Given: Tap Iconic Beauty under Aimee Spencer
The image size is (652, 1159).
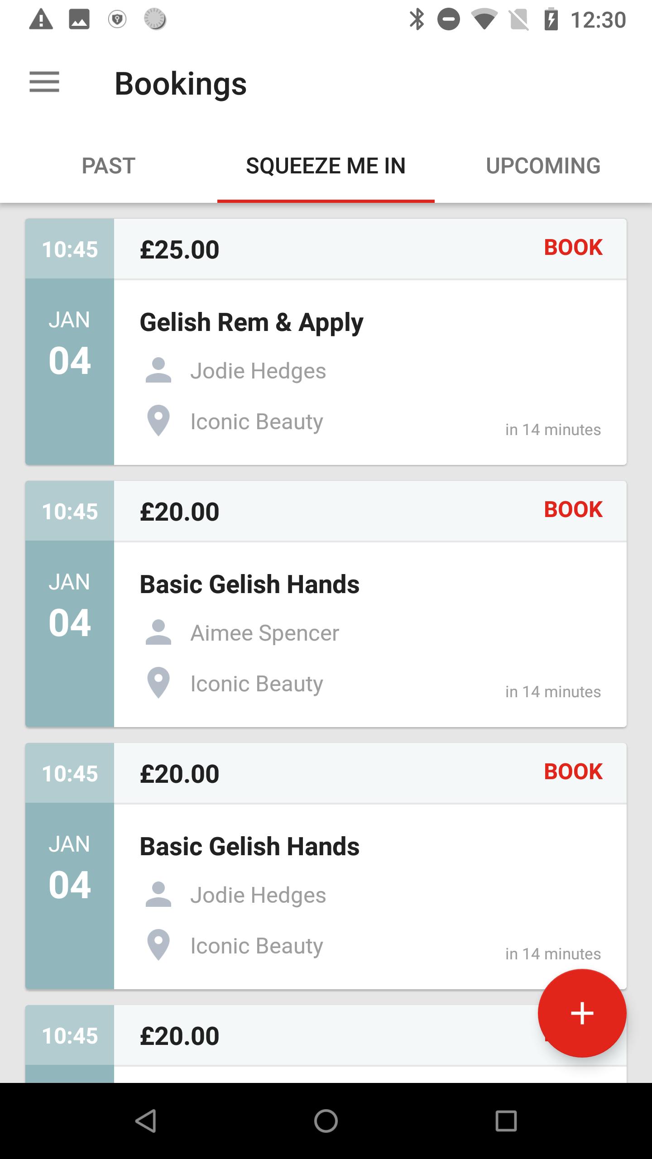Looking at the screenshot, I should [x=257, y=684].
